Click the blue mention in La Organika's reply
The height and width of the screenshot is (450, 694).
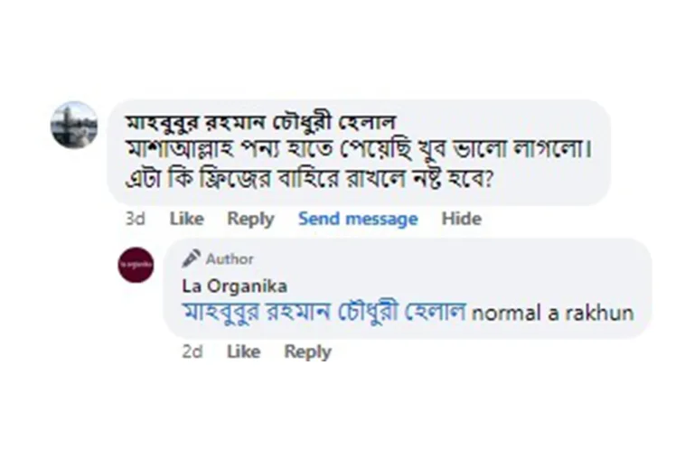pos(324,313)
